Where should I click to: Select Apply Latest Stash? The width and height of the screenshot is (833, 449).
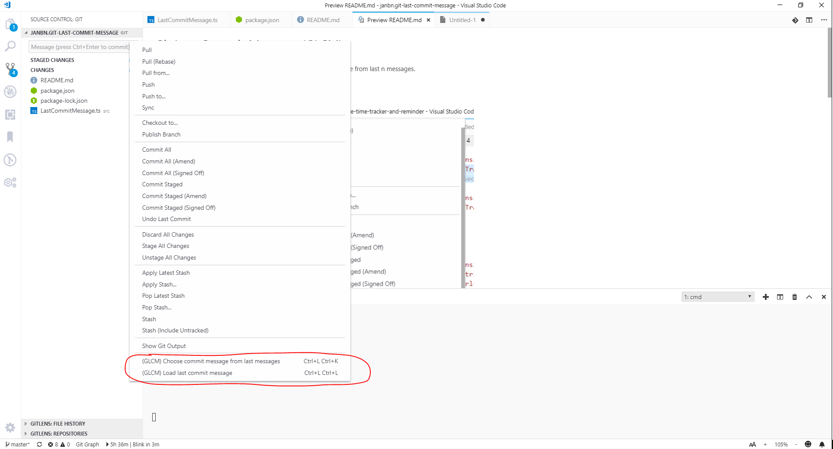click(240, 273)
